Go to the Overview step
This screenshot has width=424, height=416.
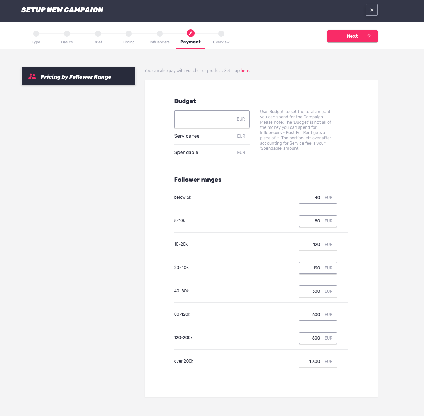pyautogui.click(x=221, y=37)
